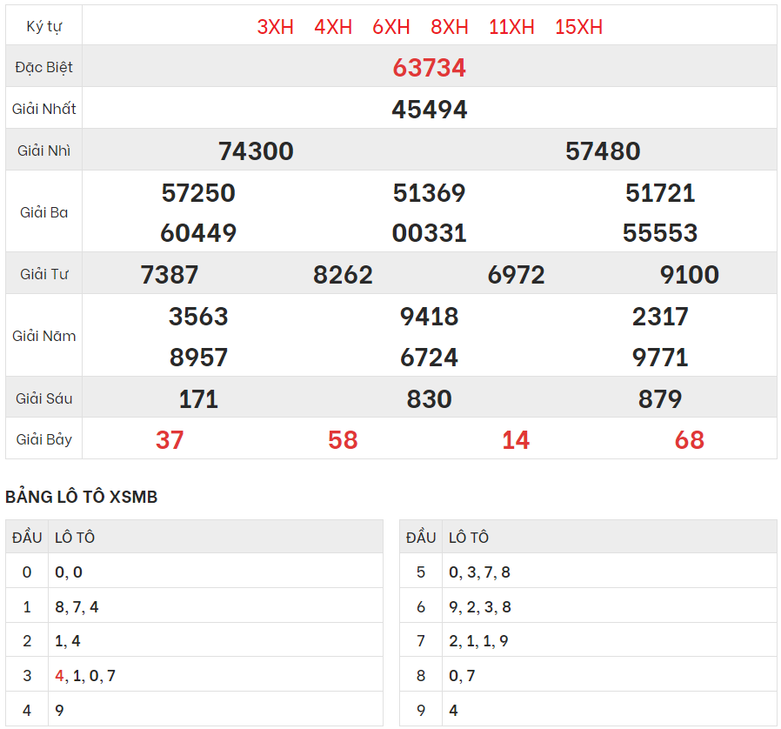Click fifth prize number 9418
Screen dimensions: 781x729
(x=429, y=316)
